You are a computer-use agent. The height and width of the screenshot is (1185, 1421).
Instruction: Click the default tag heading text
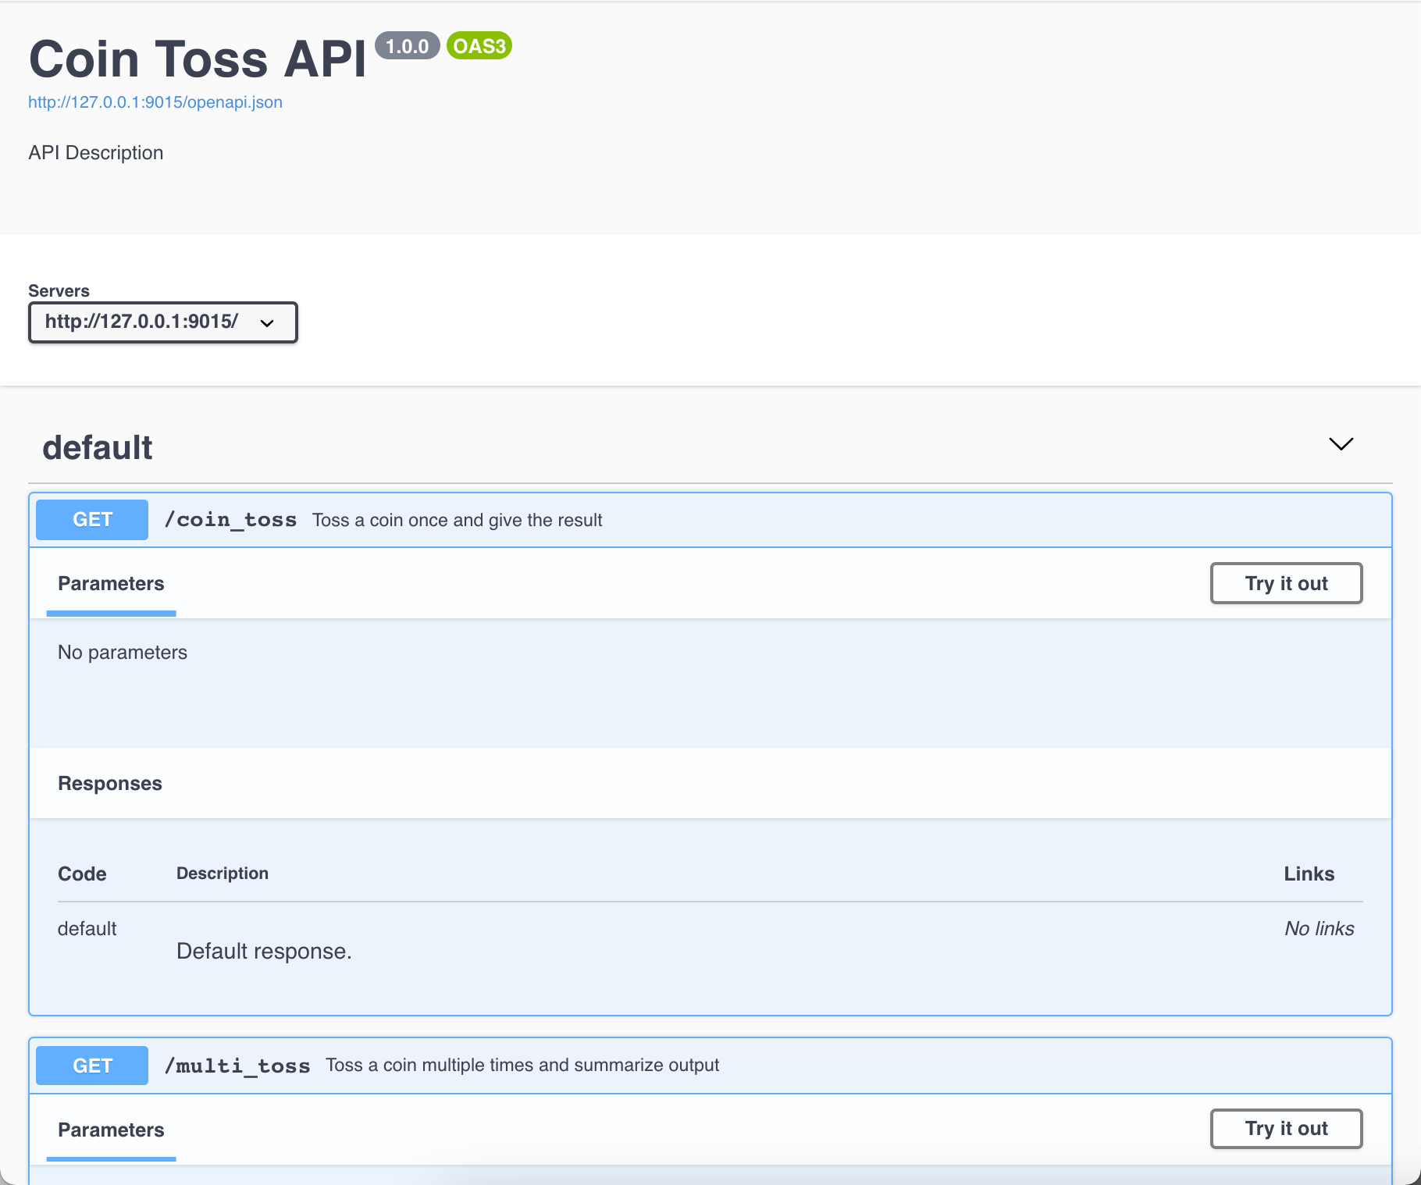pyautogui.click(x=98, y=448)
